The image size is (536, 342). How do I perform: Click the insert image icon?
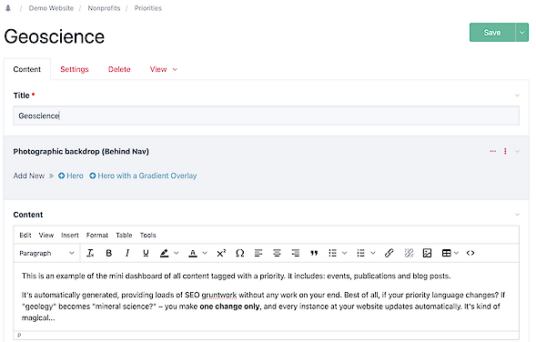click(427, 253)
